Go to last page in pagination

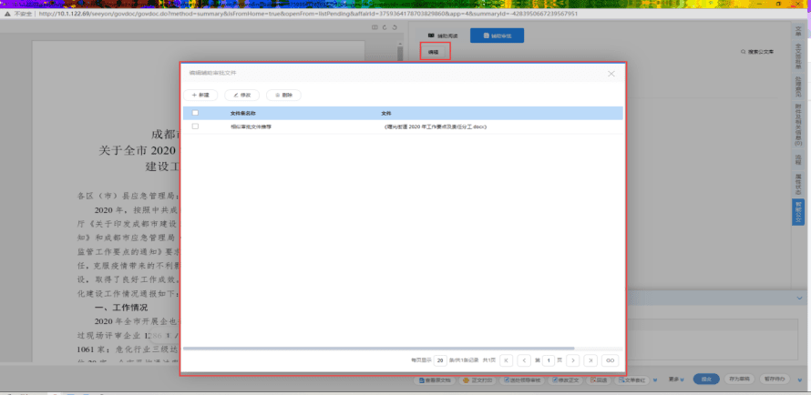590,360
